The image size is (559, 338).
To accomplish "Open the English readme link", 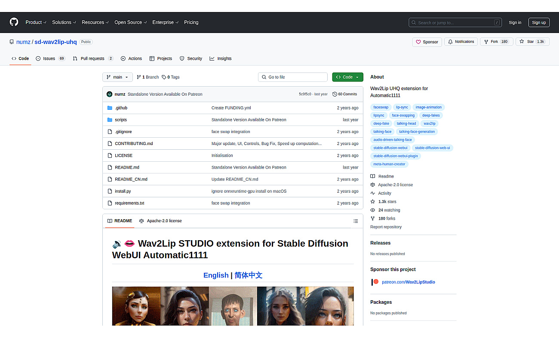I will [216, 275].
